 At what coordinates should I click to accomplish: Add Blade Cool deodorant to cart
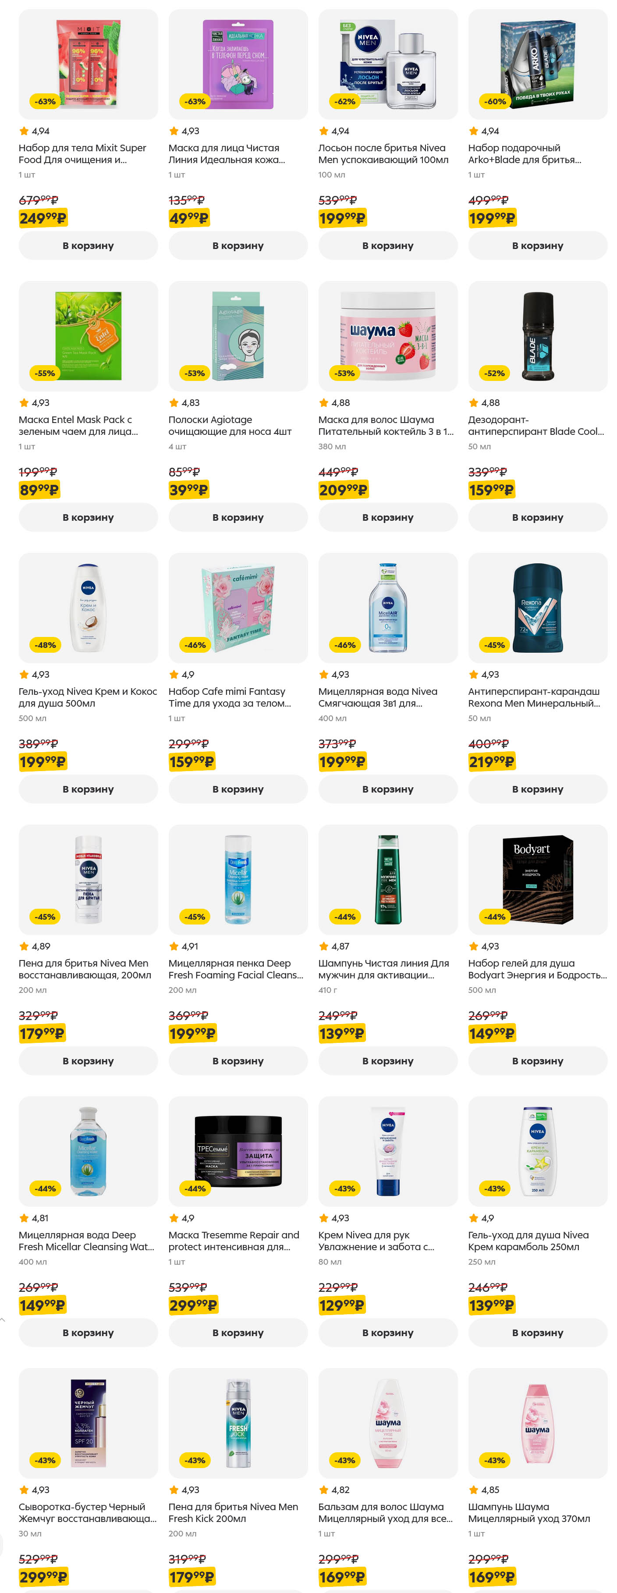[537, 517]
